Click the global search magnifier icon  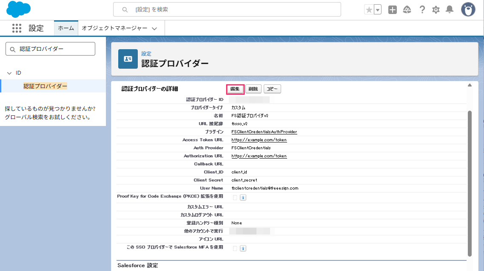coord(125,10)
